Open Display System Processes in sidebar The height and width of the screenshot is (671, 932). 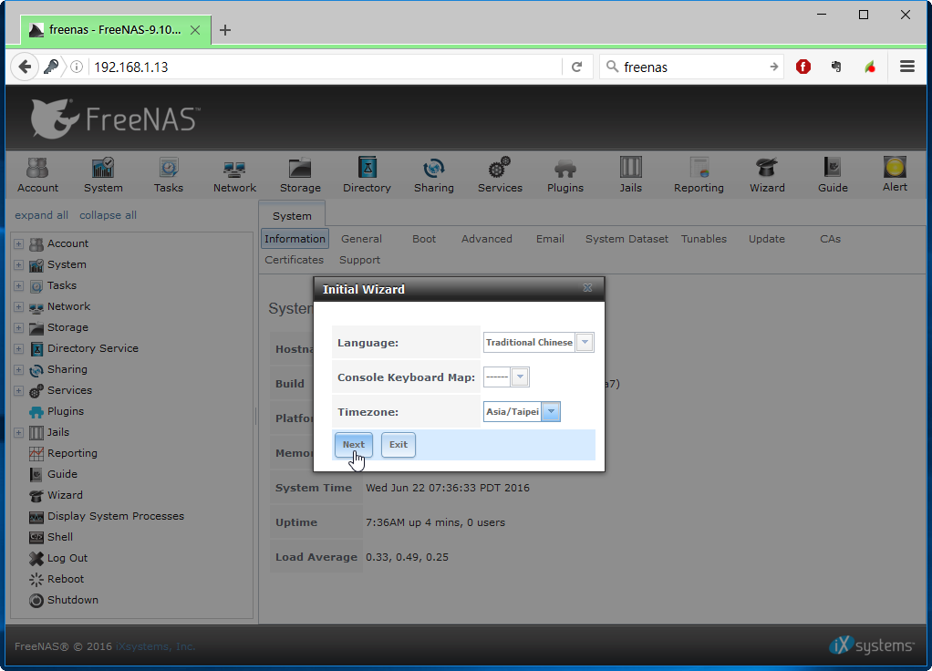pyautogui.click(x=115, y=516)
